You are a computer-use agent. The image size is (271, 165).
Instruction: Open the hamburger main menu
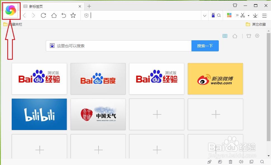click(x=264, y=16)
